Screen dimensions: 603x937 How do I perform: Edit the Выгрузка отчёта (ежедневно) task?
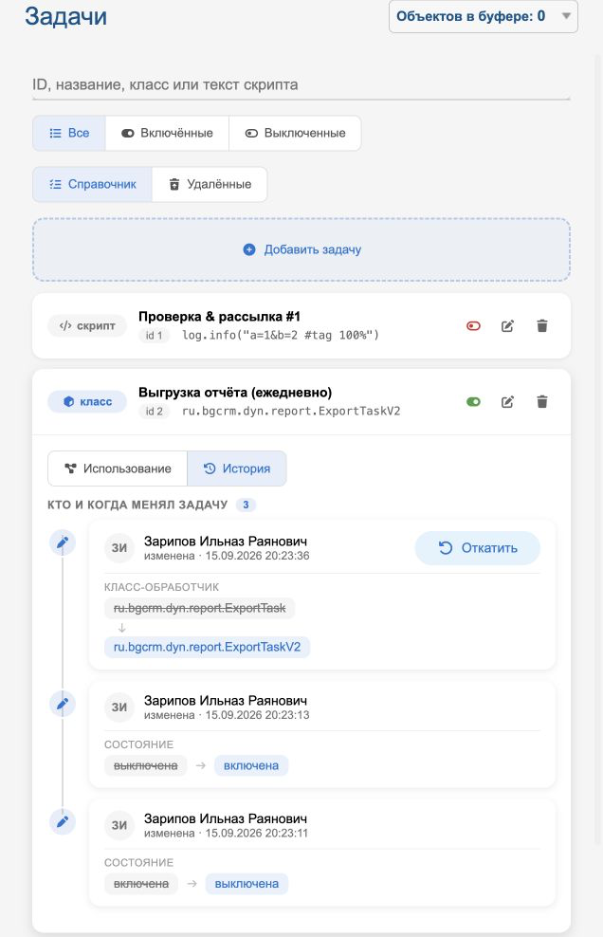[507, 401]
